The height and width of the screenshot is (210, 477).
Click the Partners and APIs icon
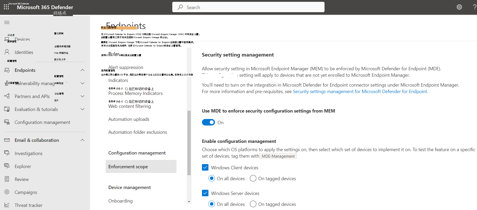tap(7, 96)
